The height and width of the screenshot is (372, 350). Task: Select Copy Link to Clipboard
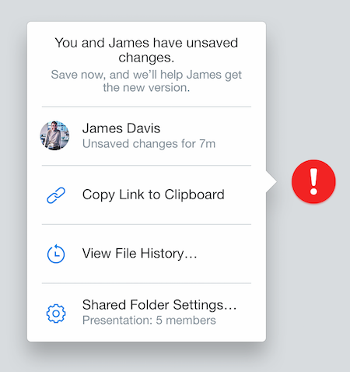(x=146, y=195)
